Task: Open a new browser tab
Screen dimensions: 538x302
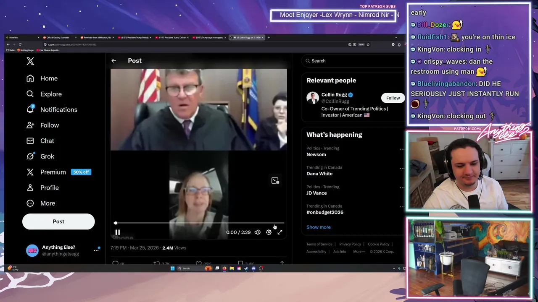Action: [269, 37]
